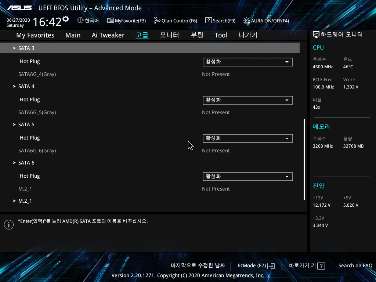Open the My Favorites tab

click(x=35, y=35)
